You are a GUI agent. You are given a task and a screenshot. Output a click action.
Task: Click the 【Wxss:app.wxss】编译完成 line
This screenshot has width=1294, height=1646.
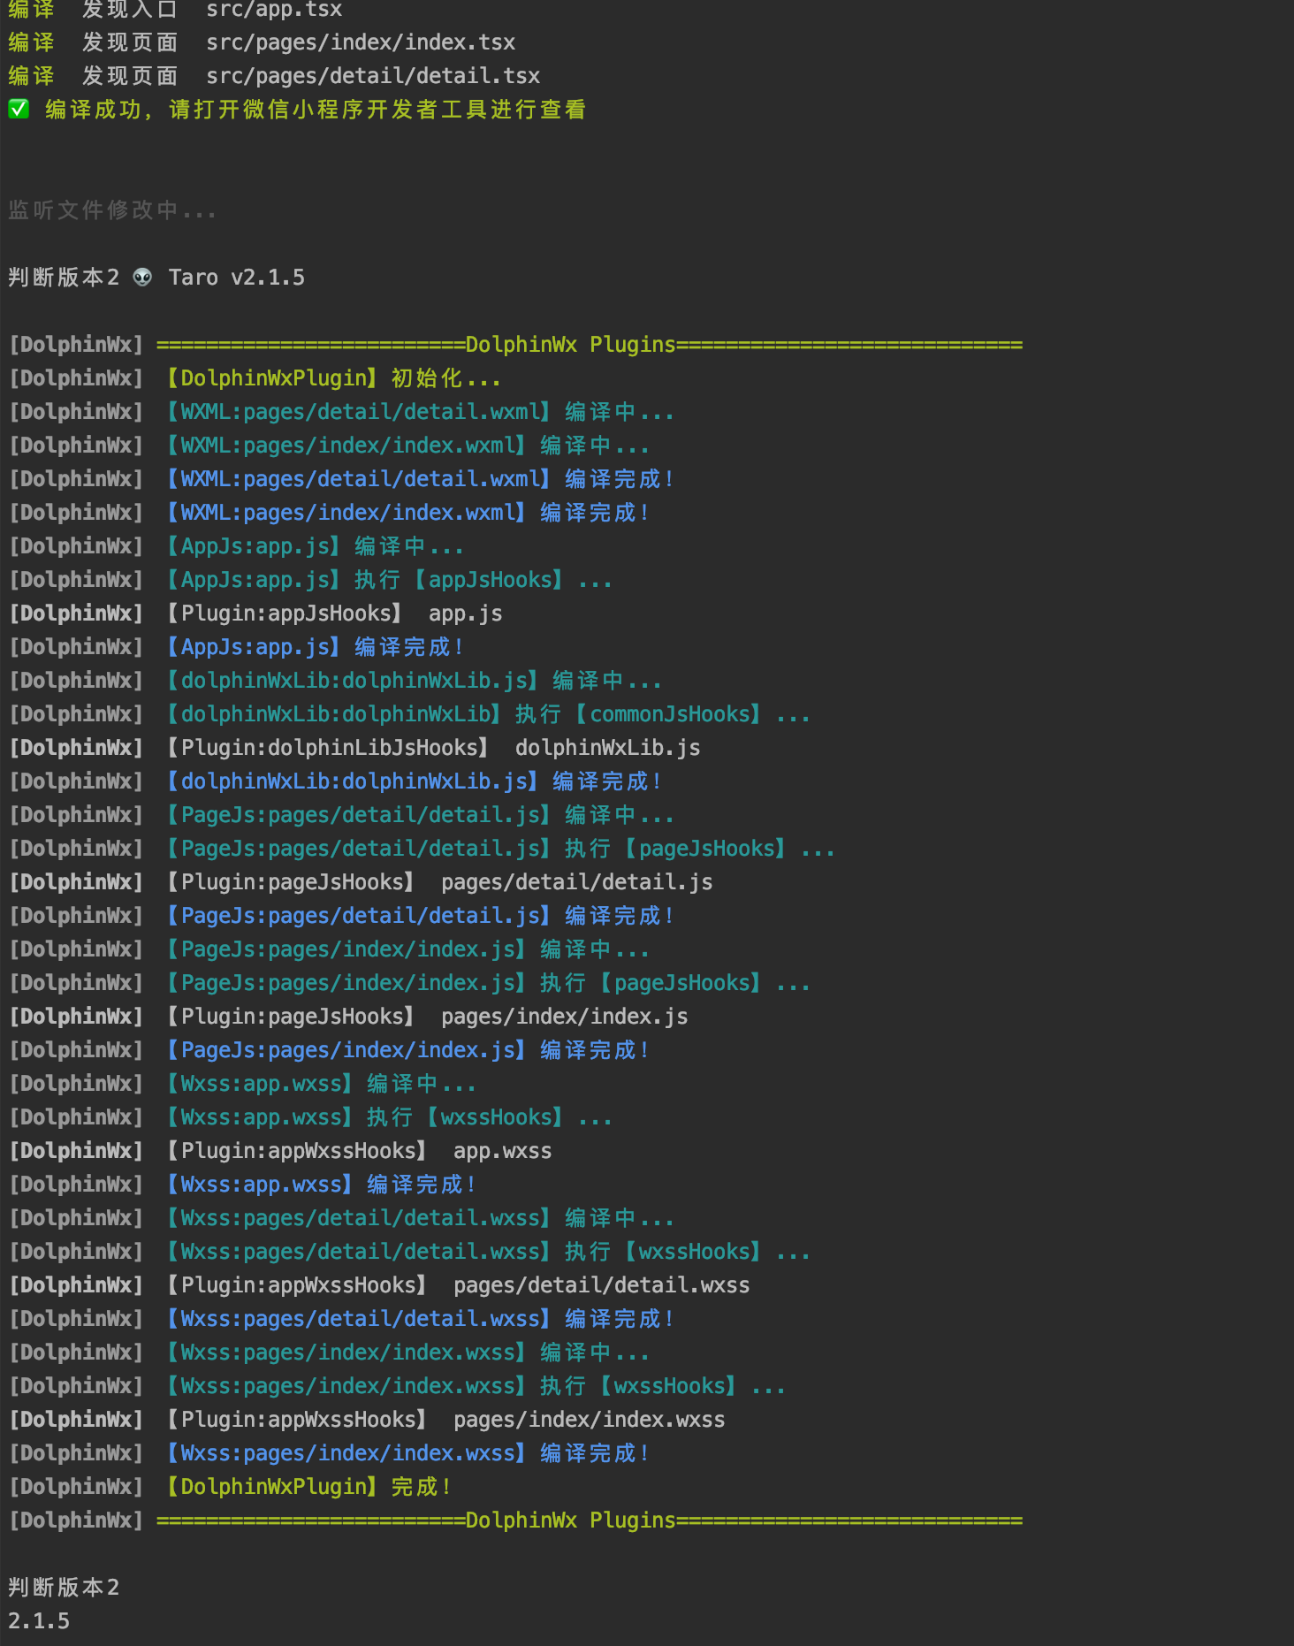point(243,1185)
